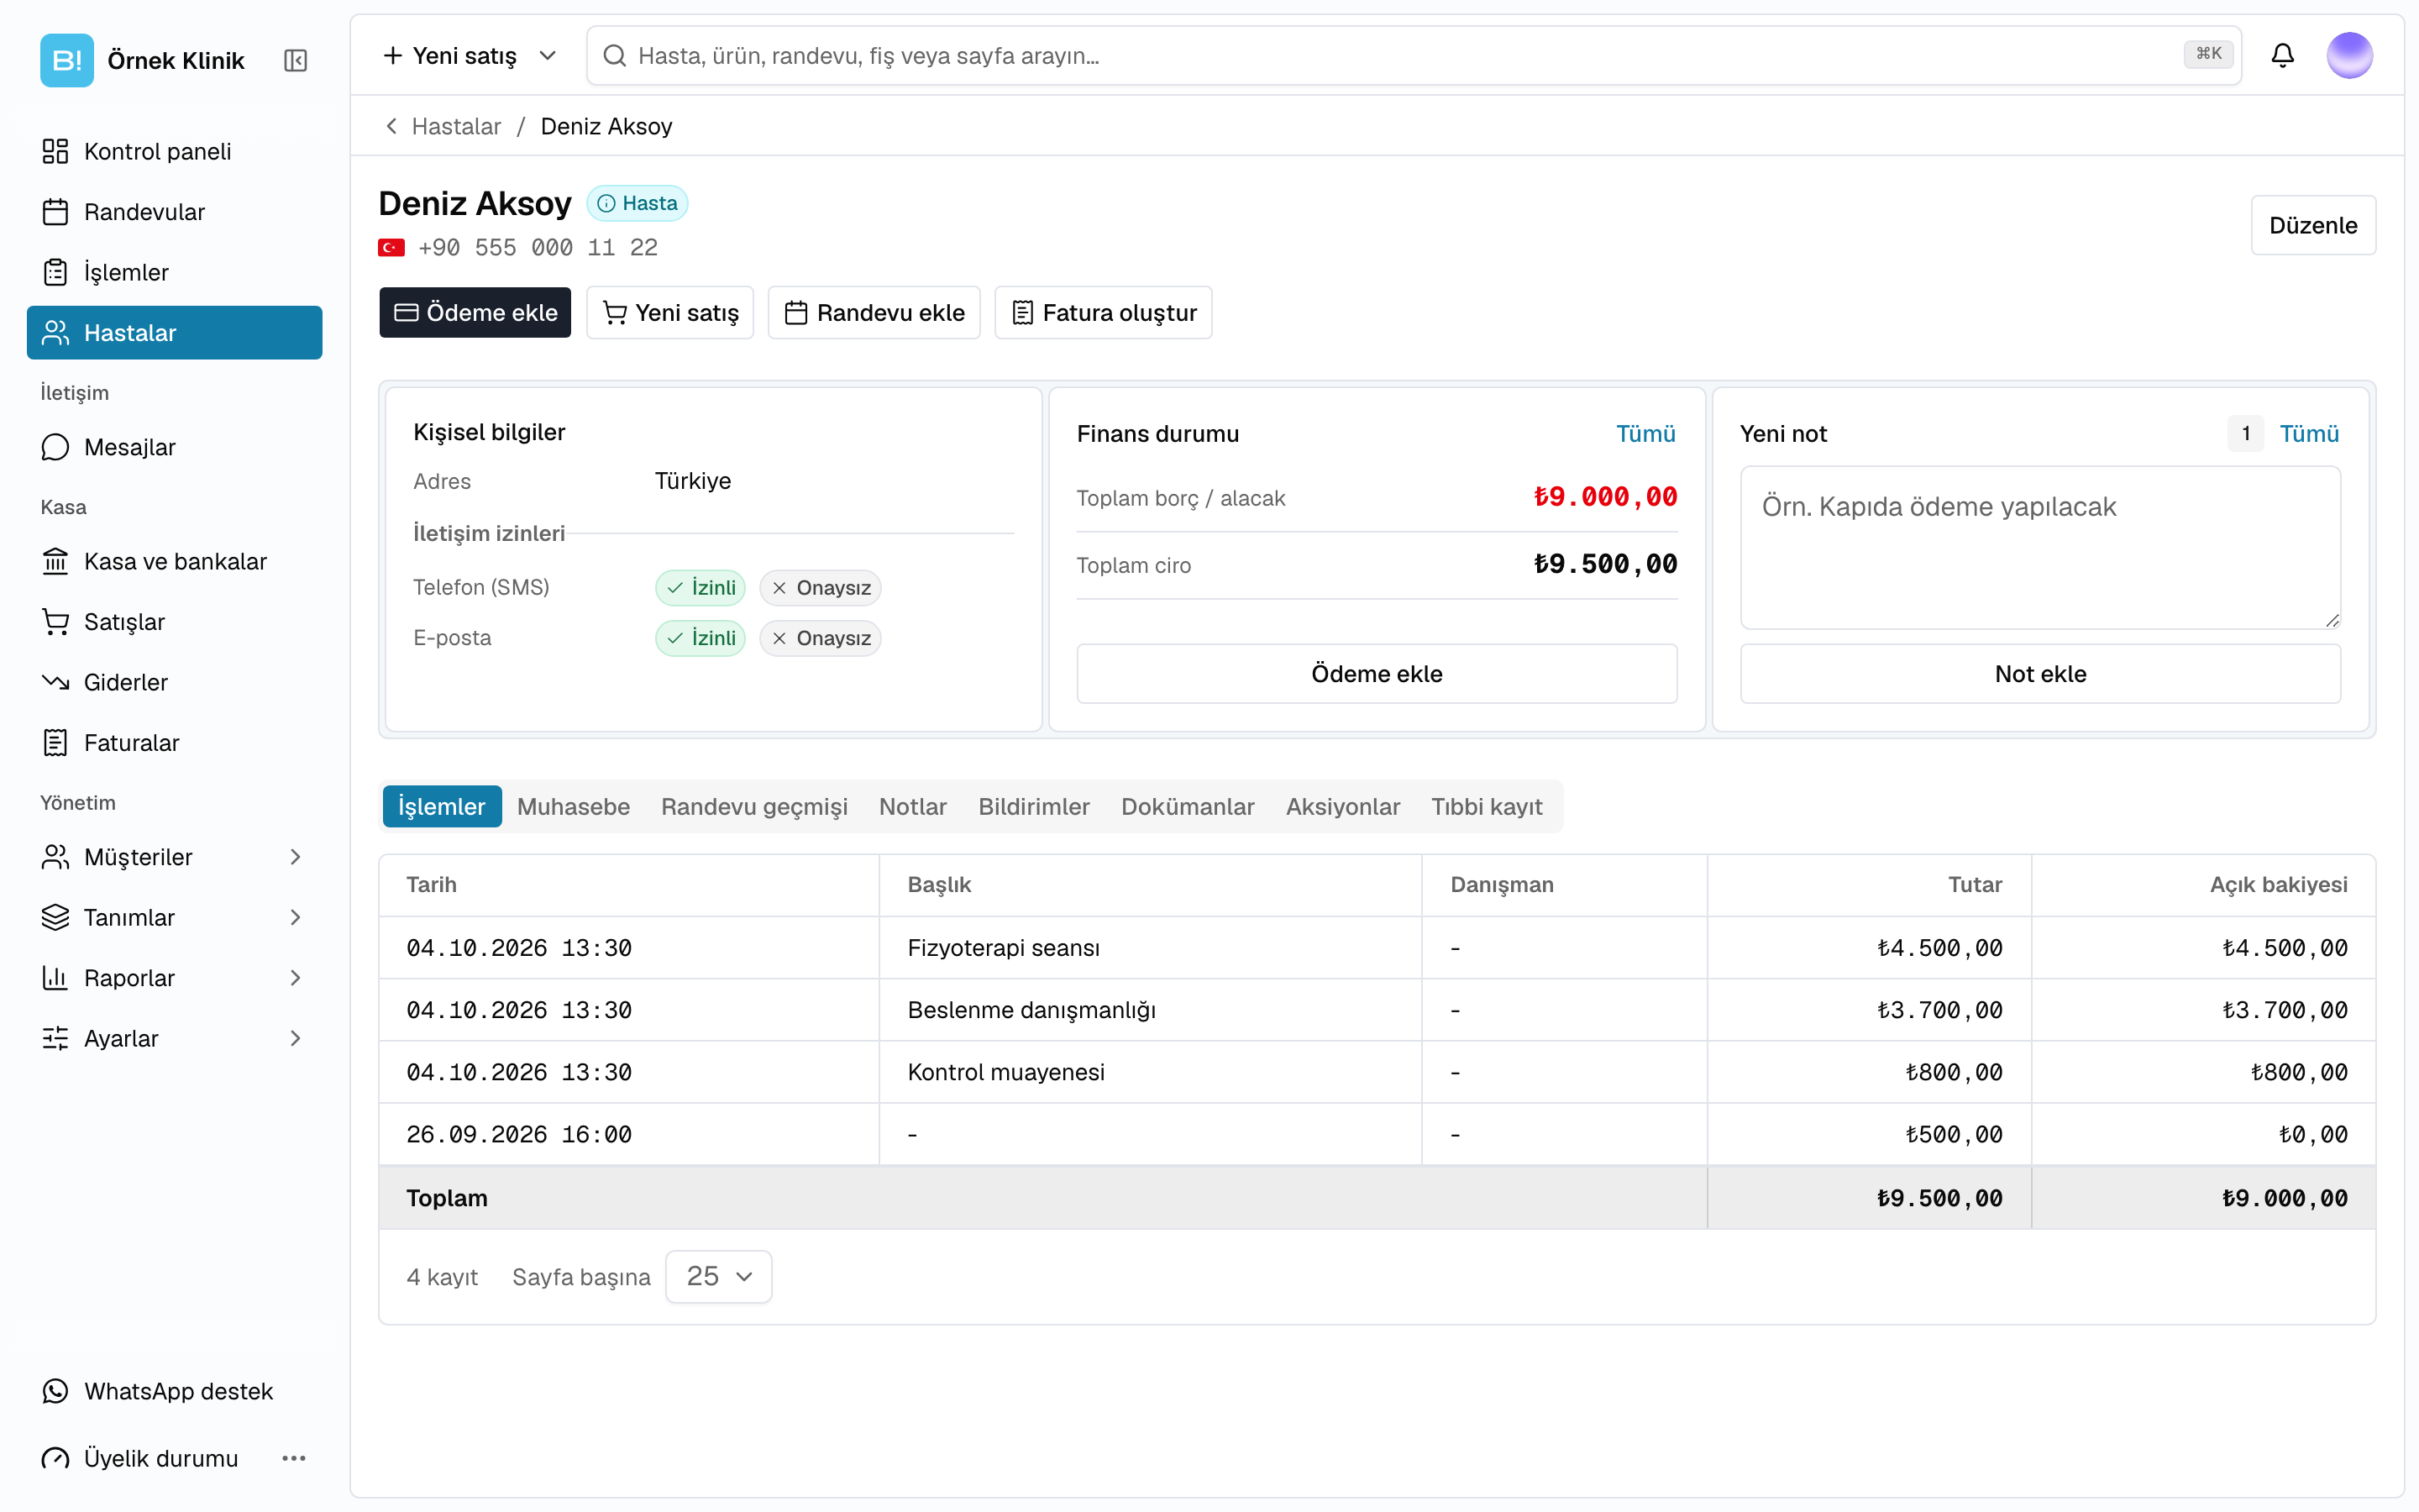The width and height of the screenshot is (2419, 1512).
Task: Open Kasa ve bankalar page
Action: [175, 561]
